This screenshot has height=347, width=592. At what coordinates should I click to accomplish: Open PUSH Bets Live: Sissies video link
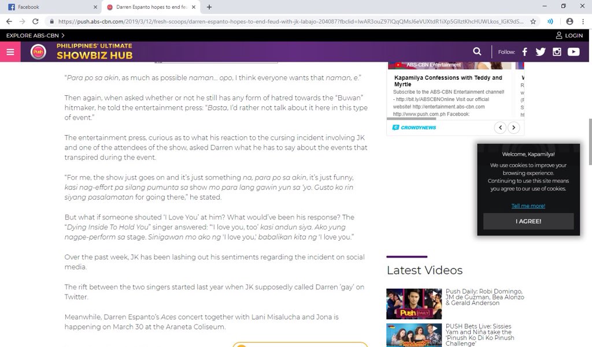tap(479, 335)
